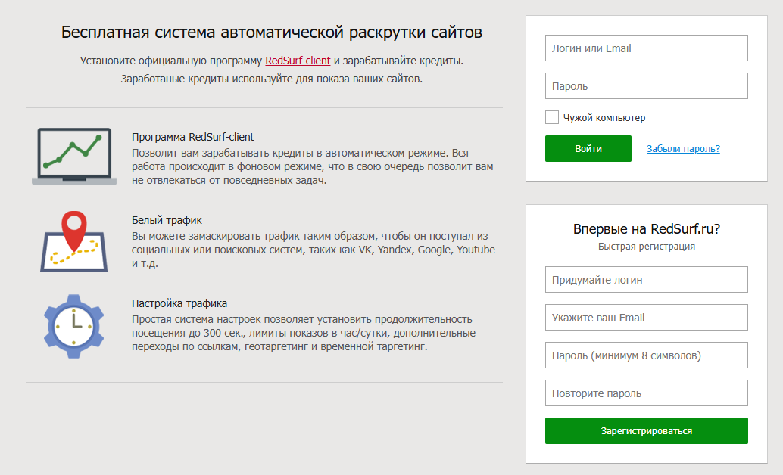
Task: Click the map pin icon for Белый трафик
Action: (x=74, y=241)
